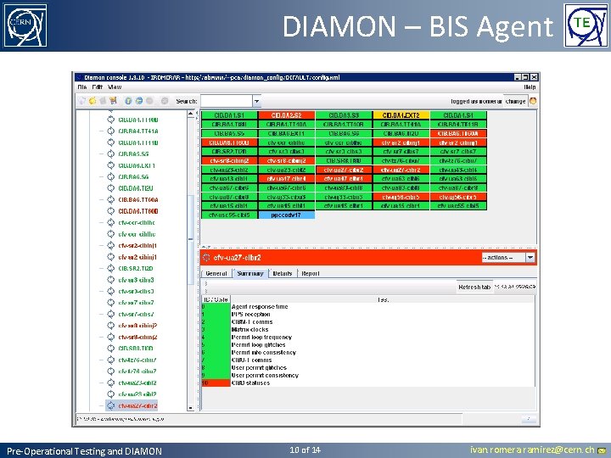Click the icon of the selected cfv-ua27-cibr2 tree row
Image resolution: width=611 pixels, height=458 pixels.
click(x=110, y=405)
